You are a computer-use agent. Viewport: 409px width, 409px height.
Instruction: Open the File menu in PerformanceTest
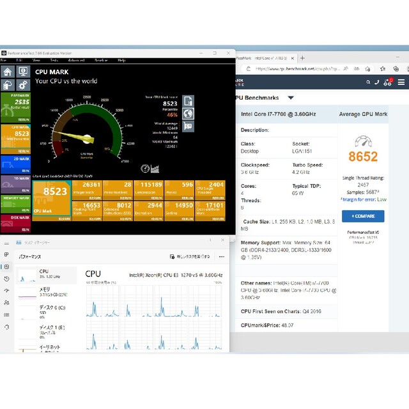3,60
